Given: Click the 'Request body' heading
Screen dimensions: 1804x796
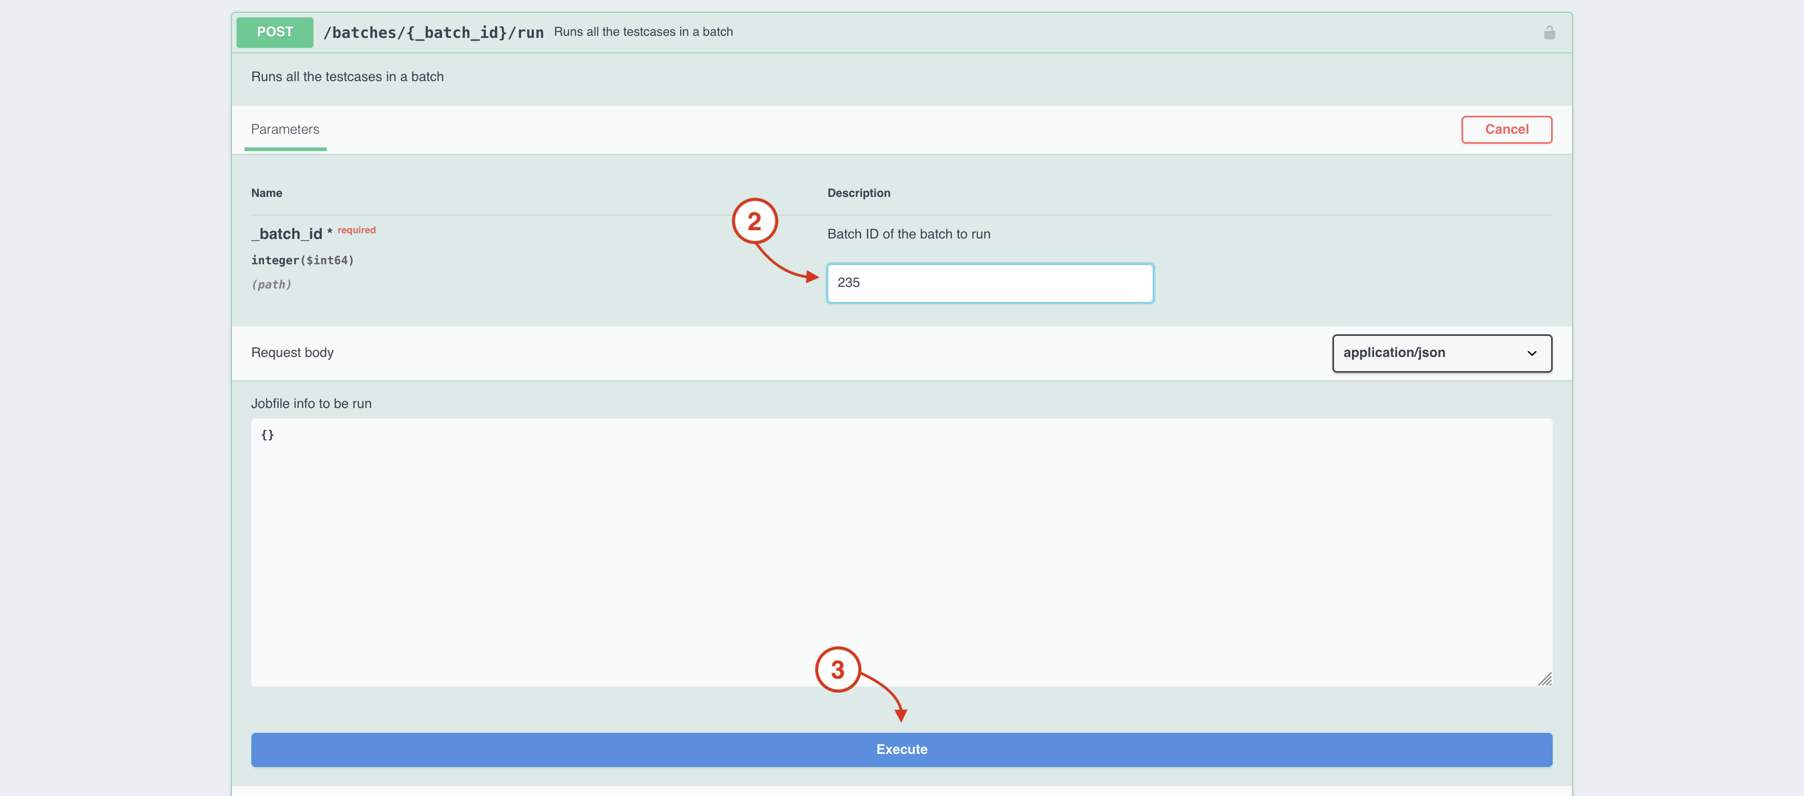Looking at the screenshot, I should click(292, 353).
